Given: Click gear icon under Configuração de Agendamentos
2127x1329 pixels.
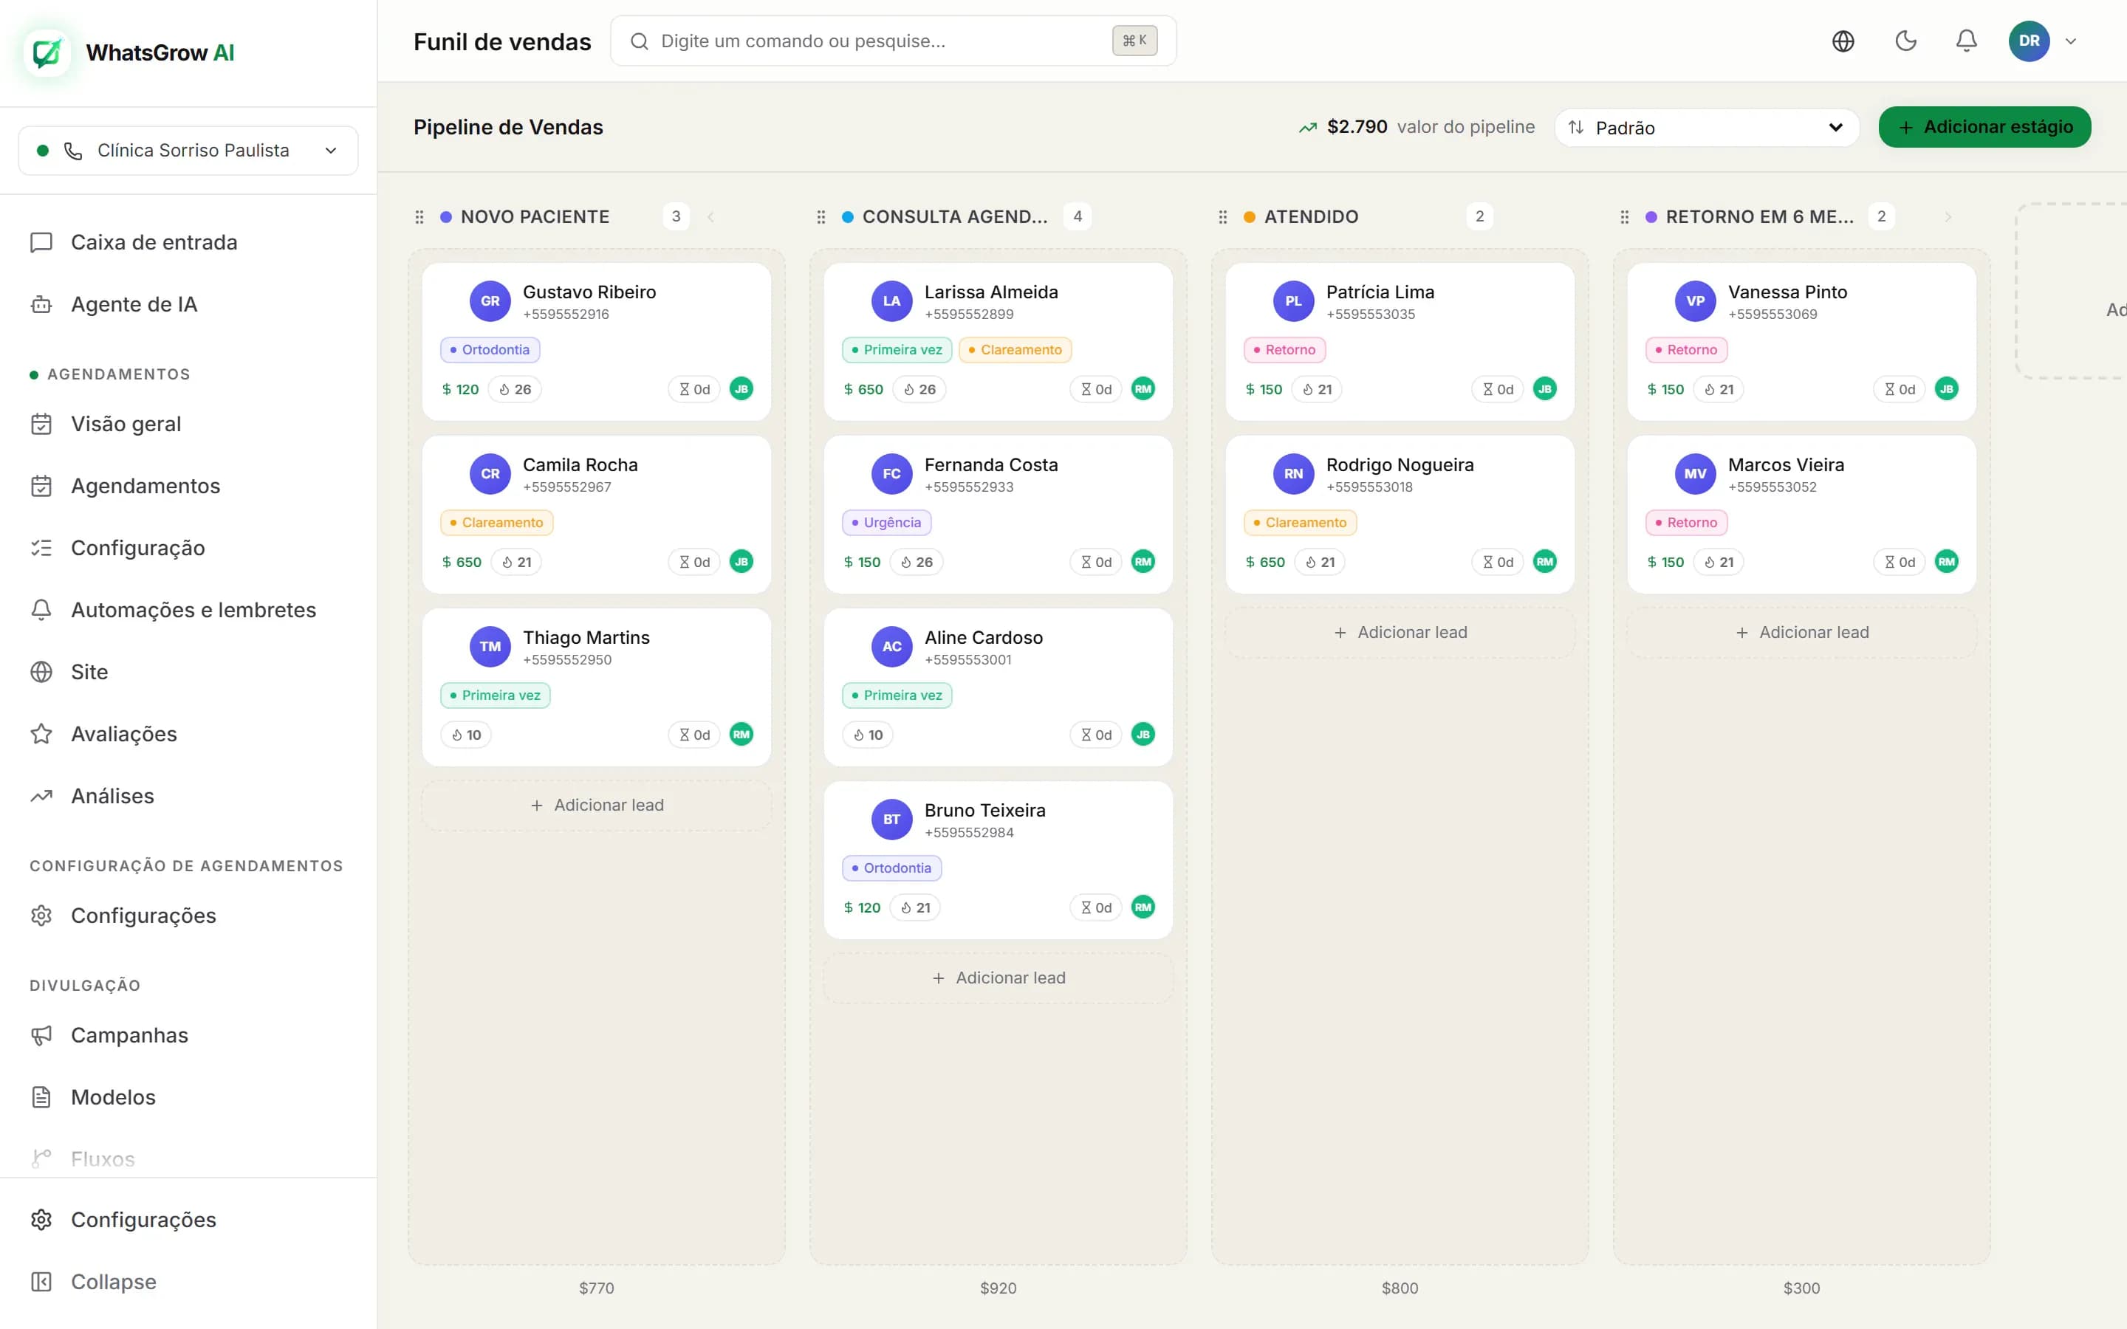Looking at the screenshot, I should pos(41,916).
